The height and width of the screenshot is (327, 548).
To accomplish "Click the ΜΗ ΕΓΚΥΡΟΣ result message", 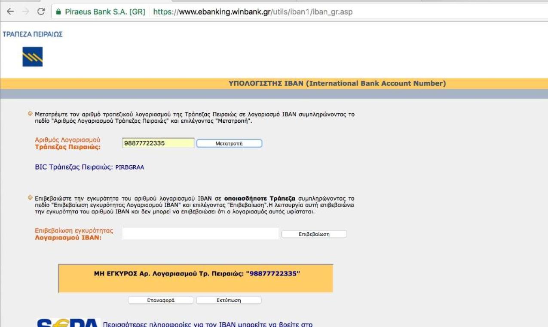I will (x=197, y=273).
